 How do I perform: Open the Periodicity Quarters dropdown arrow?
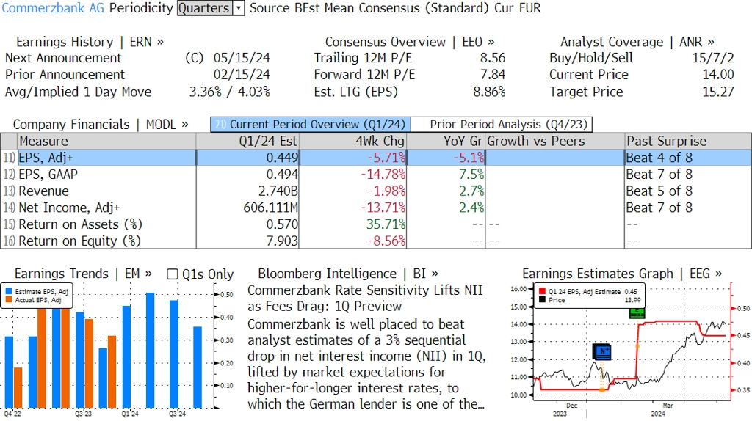point(239,8)
